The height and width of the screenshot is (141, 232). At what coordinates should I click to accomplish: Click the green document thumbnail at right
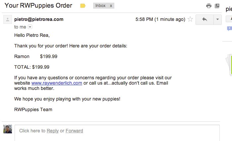coord(229,65)
